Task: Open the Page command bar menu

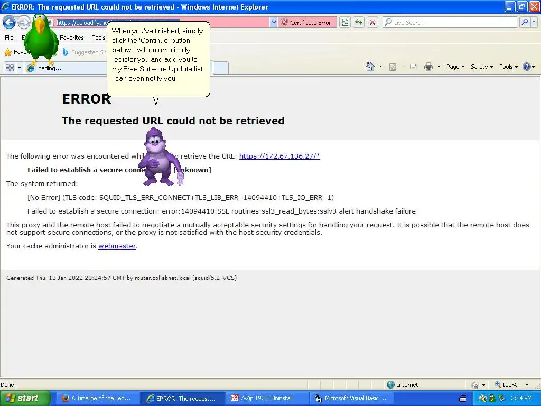Action: click(455, 67)
